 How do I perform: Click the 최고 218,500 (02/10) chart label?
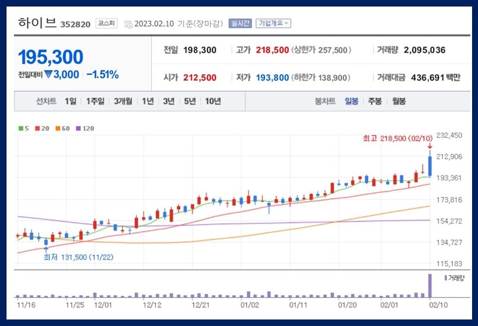point(397,138)
